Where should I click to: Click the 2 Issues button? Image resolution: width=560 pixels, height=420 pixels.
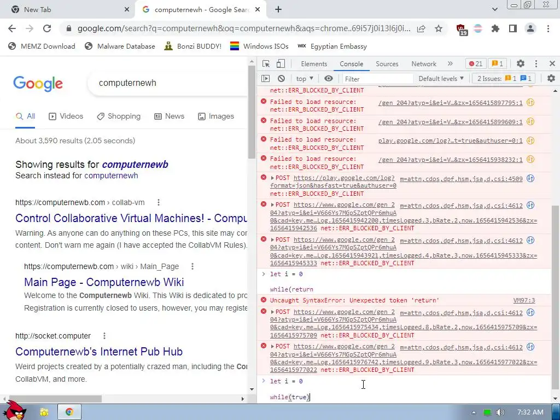point(504,79)
